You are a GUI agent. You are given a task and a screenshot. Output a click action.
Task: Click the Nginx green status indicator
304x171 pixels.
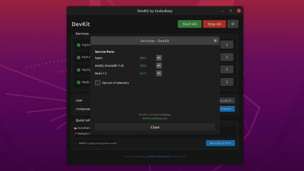point(79,45)
